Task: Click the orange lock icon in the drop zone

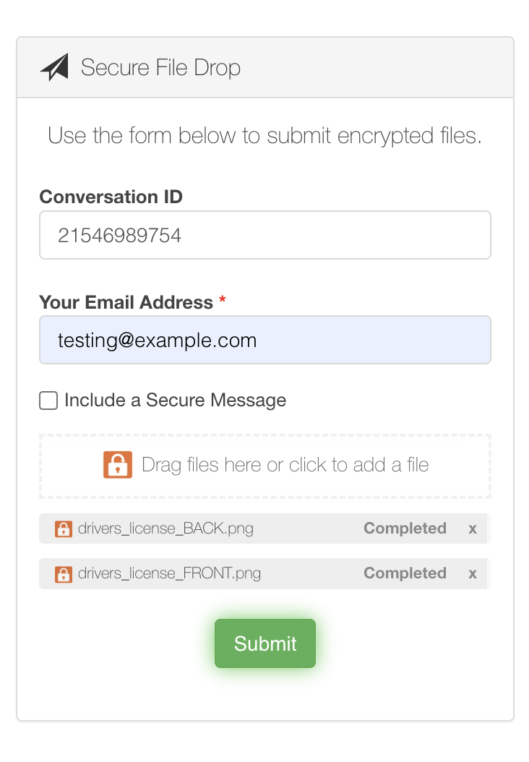Action: point(119,465)
